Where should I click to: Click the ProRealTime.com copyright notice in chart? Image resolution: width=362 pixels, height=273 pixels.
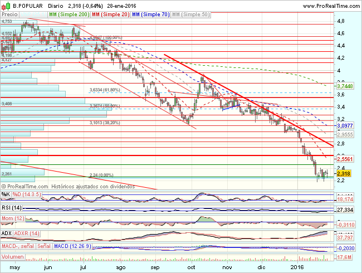click(x=25, y=187)
